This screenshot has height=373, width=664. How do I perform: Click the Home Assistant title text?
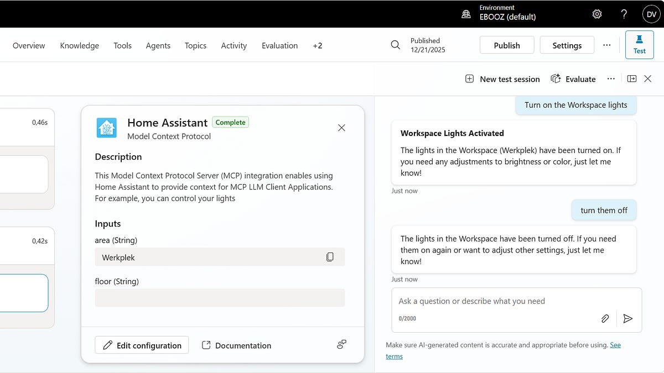tap(167, 123)
